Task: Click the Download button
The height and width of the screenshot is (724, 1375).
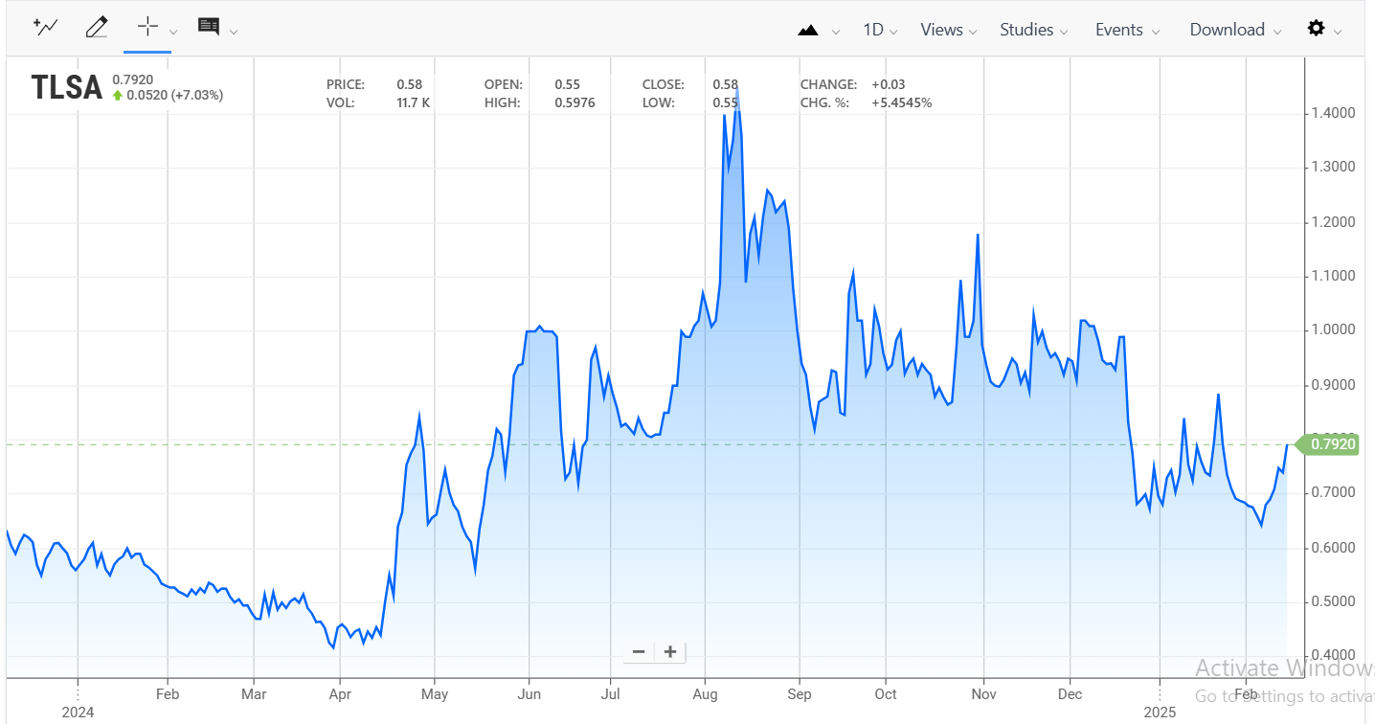Action: tap(1234, 30)
